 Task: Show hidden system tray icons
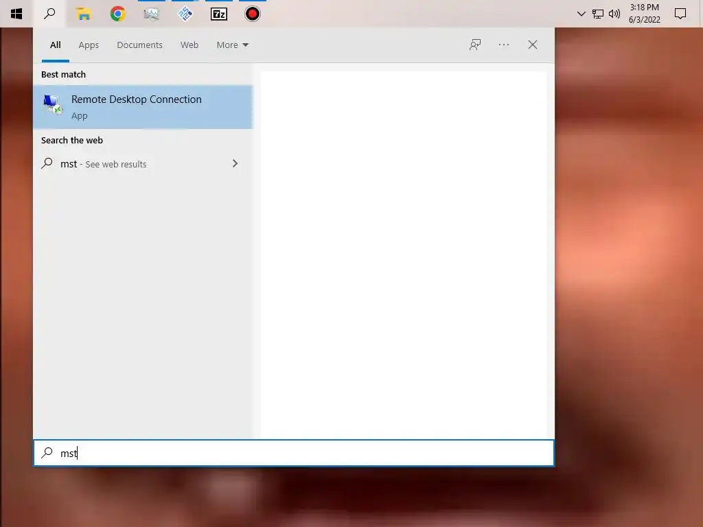[x=581, y=14]
